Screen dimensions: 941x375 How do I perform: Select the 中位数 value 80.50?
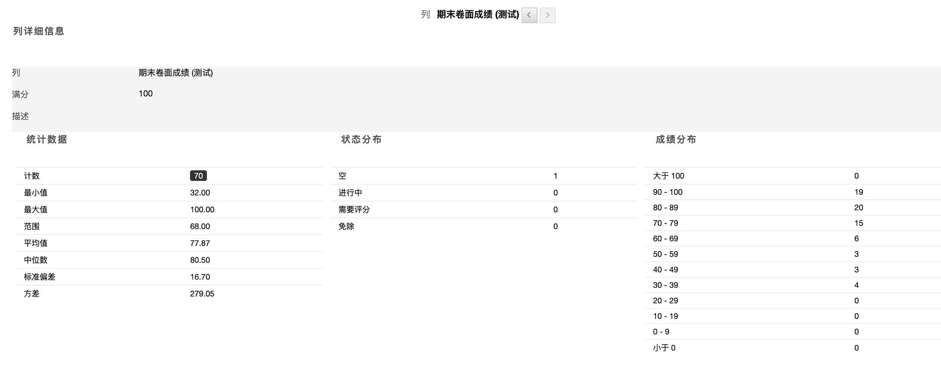click(x=200, y=260)
